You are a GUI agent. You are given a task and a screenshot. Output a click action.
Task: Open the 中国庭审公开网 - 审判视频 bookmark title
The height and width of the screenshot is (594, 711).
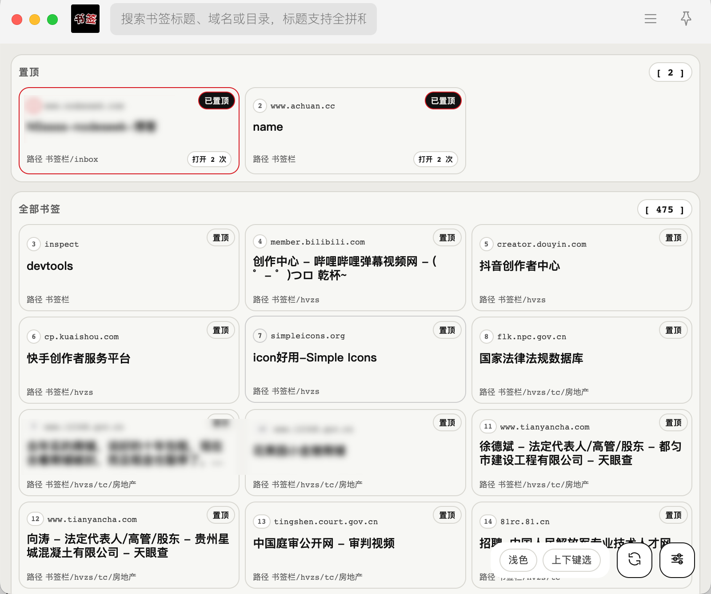point(324,543)
